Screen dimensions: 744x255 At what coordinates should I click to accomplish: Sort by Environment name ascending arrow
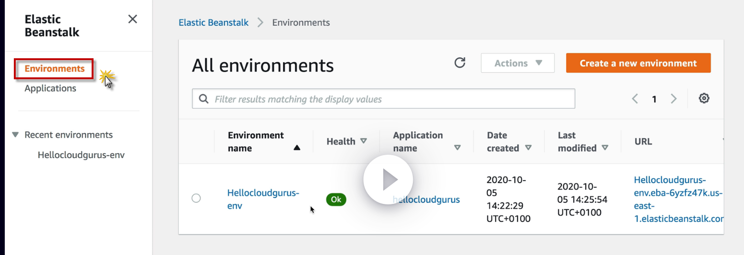pyautogui.click(x=297, y=148)
